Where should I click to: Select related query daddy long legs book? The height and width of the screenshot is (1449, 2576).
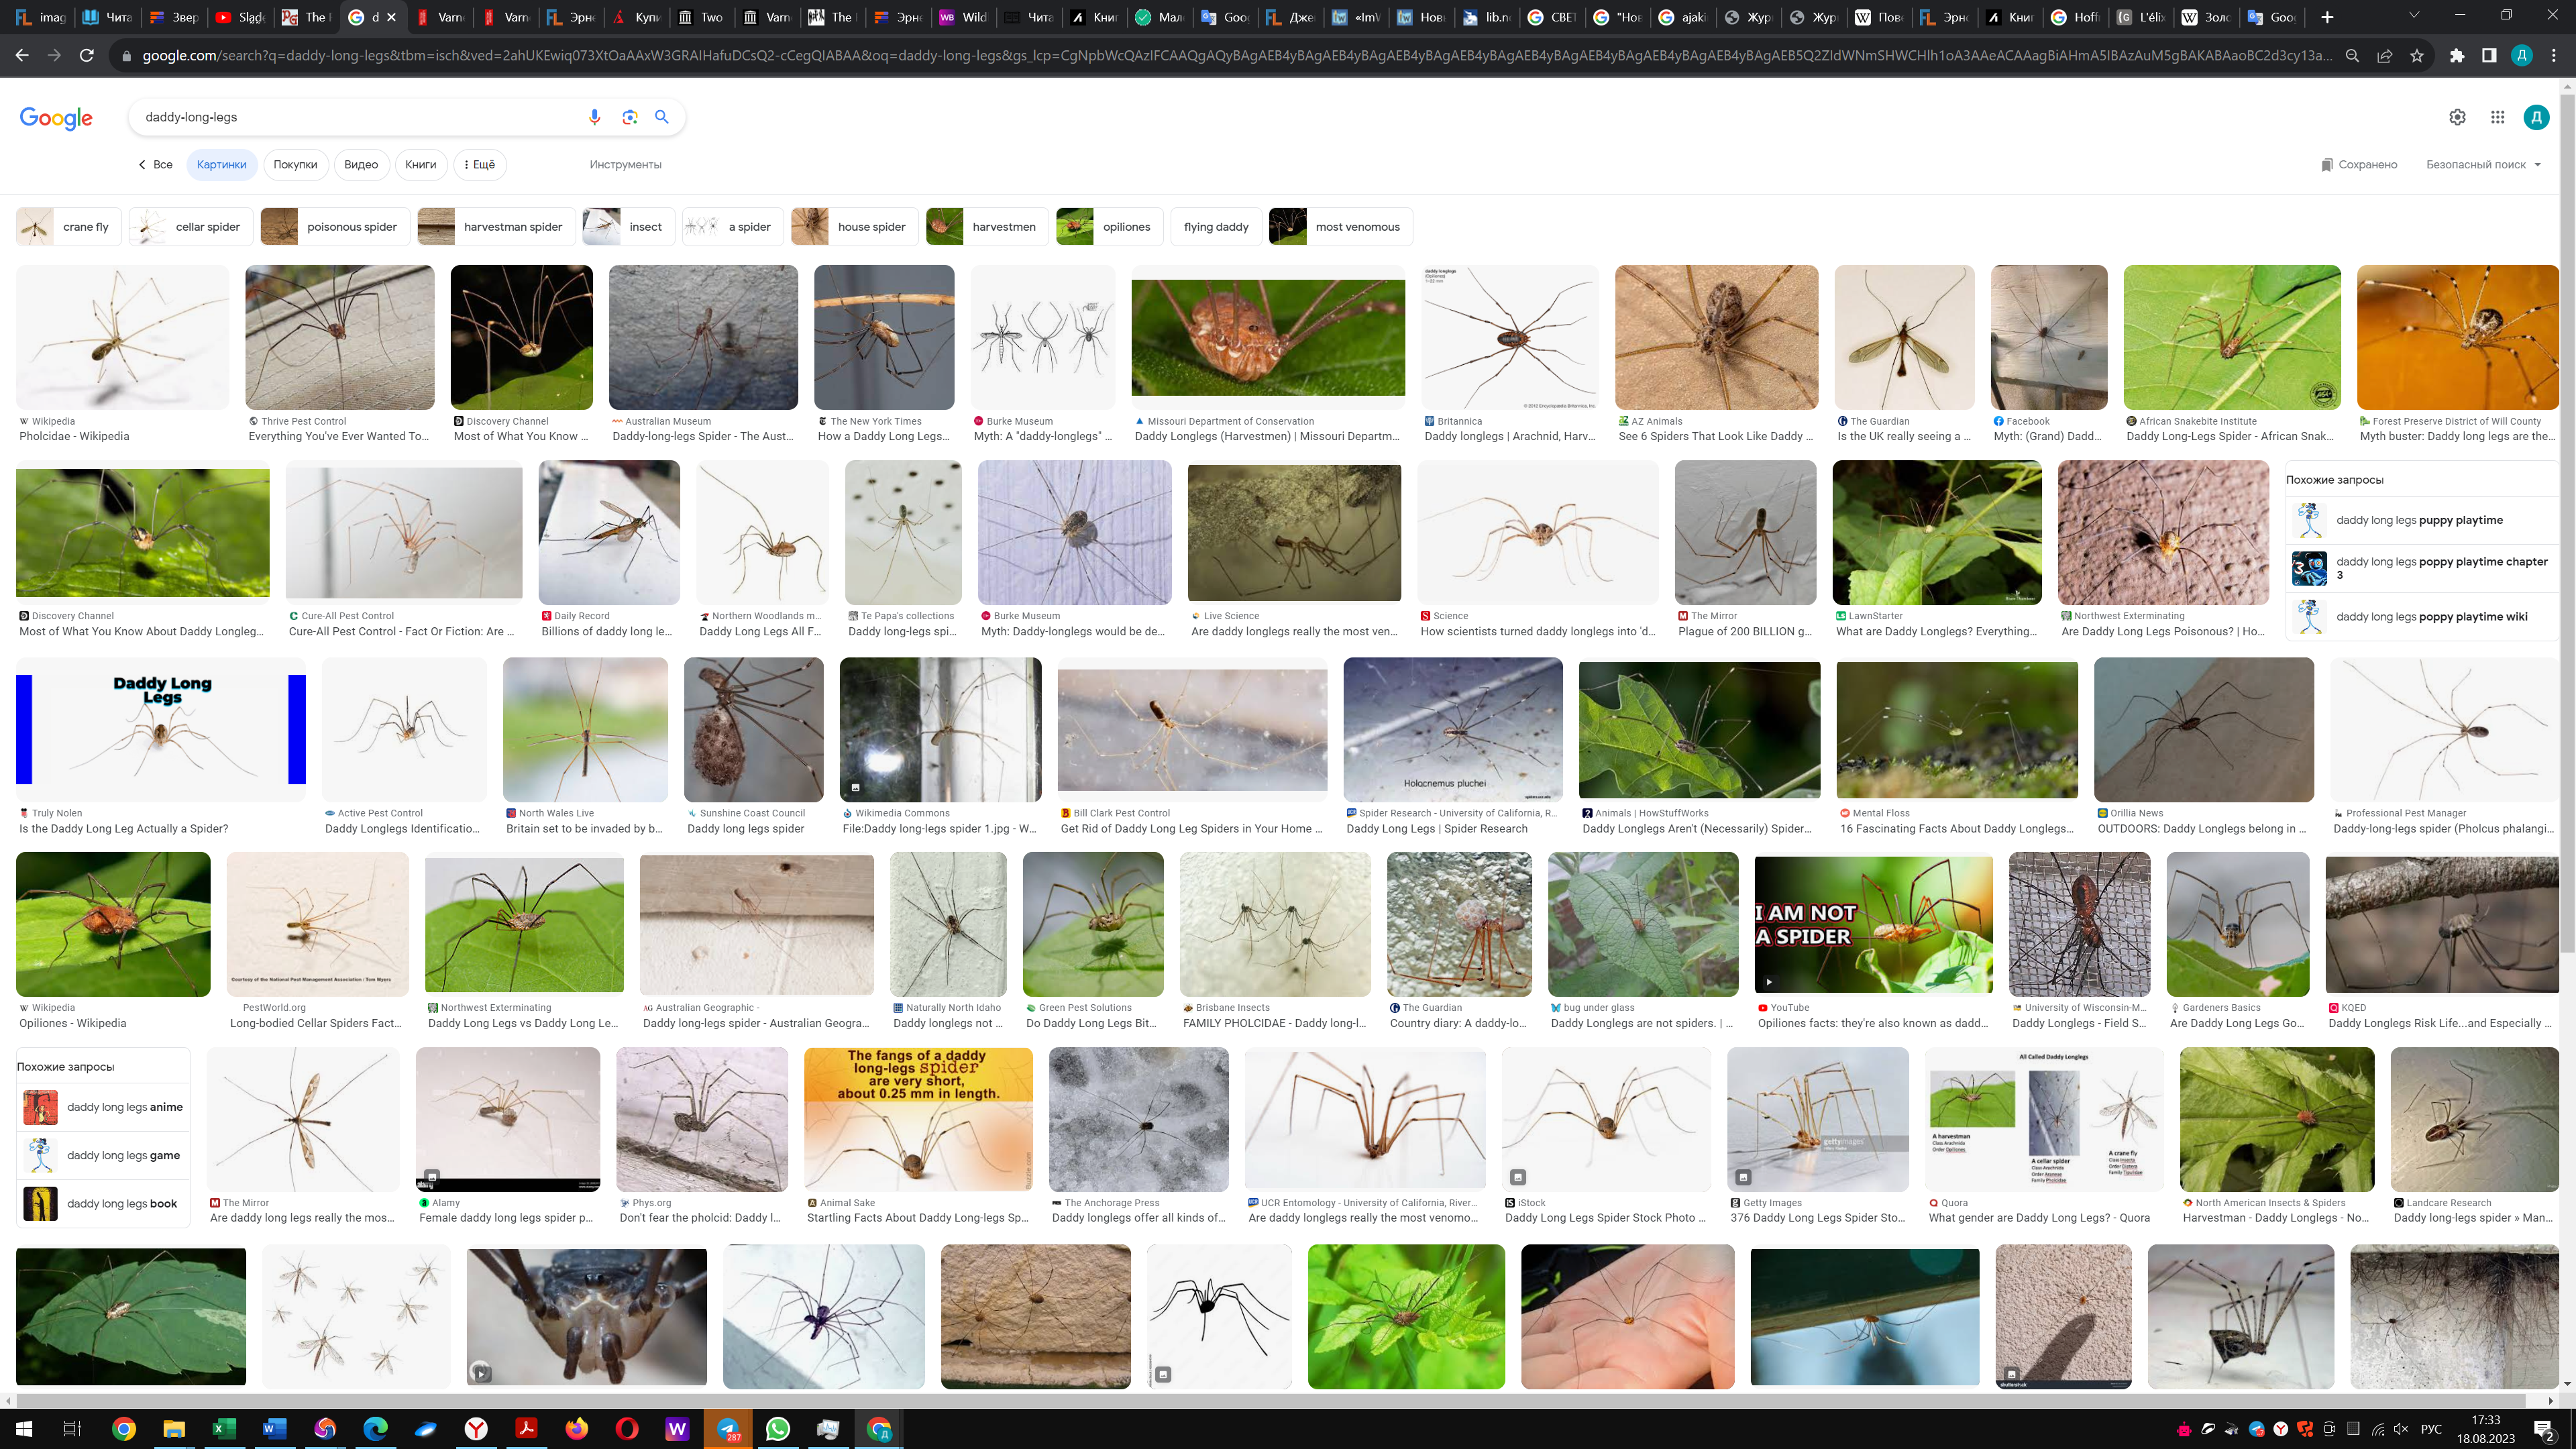pos(103,1204)
